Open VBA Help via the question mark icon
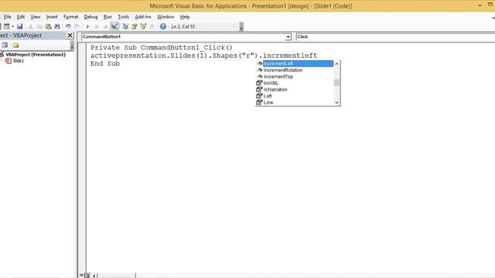This screenshot has width=495, height=278. click(162, 26)
